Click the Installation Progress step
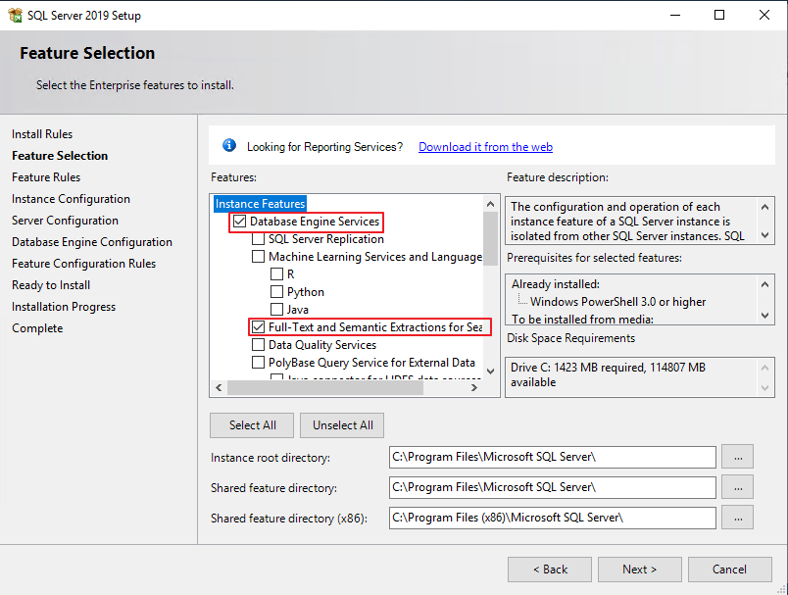Screen dimensions: 788x595 (64, 307)
